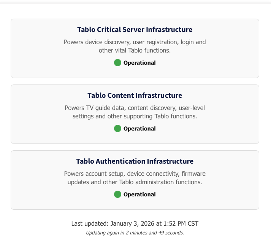Screen dimensions: 271x247
Task: Click the 'Updating again' countdown text
Action: [x=135, y=233]
